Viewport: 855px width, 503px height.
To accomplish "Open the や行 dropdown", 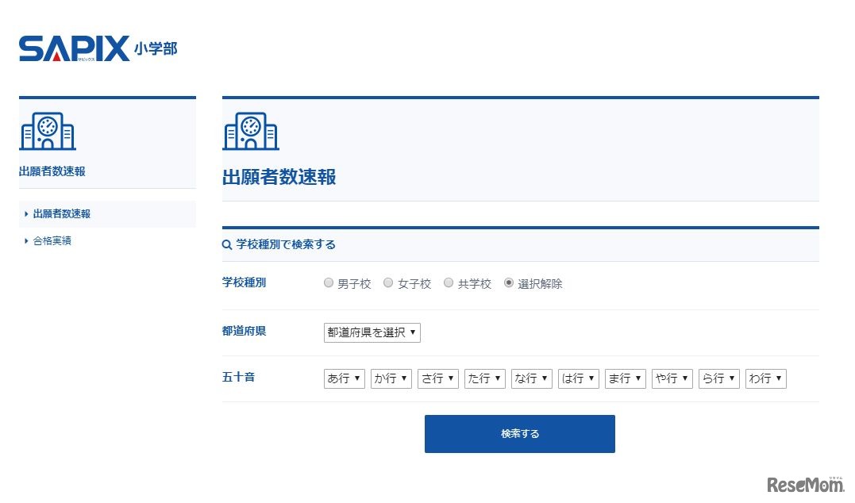I will tap(672, 378).
